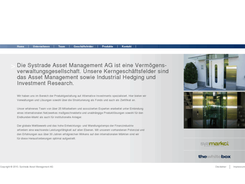Click the paragraph starting 'Unser erfahrenes Team'
The width and height of the screenshot is (245, 184).
(80, 113)
